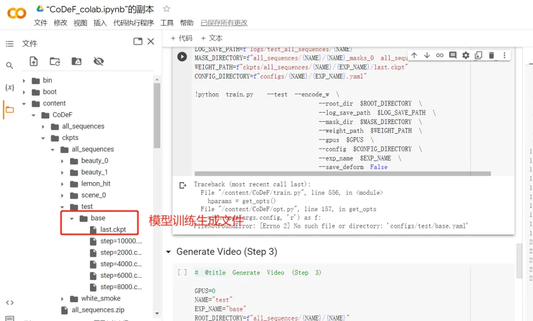Expand top-level all_sequences under CoDeF
Screen dimensions: 533x321
click(43, 126)
